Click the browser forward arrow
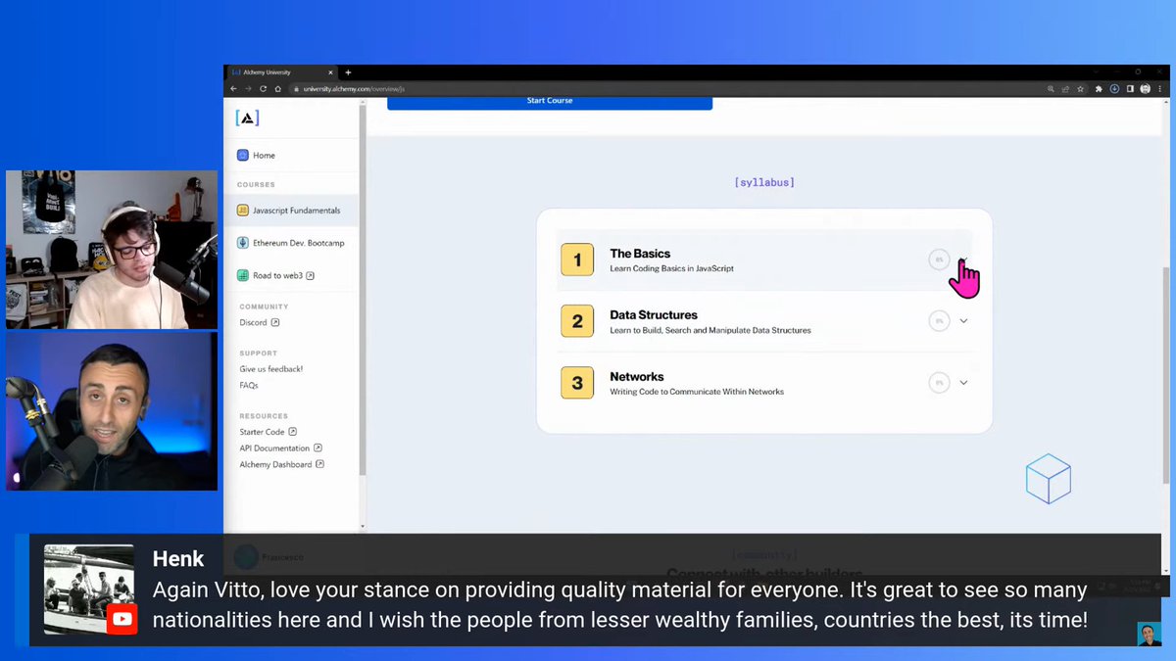 248,88
